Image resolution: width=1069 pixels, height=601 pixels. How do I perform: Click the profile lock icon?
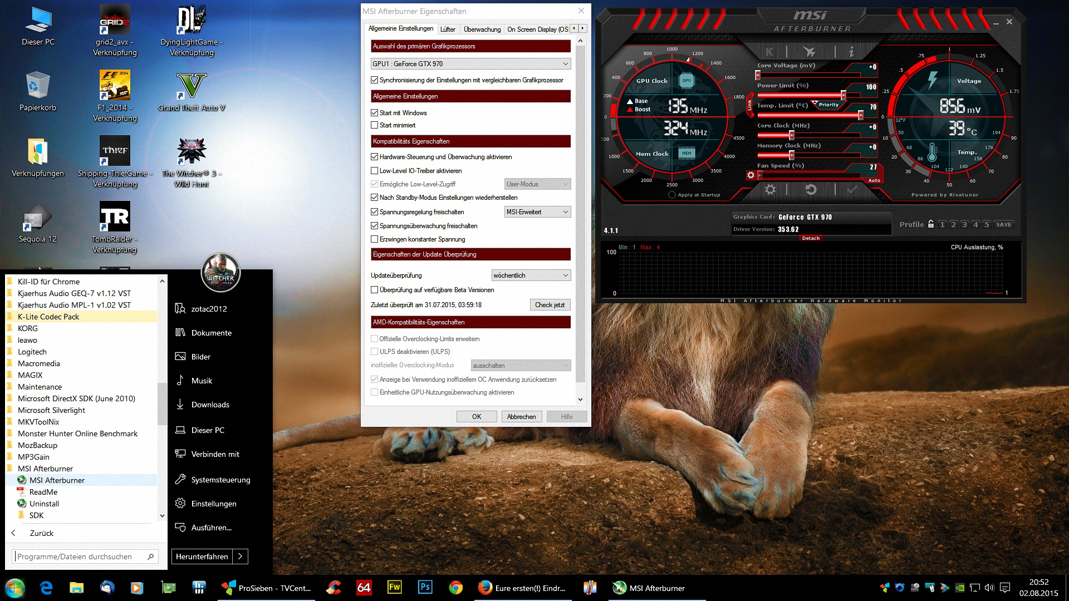[x=930, y=224]
